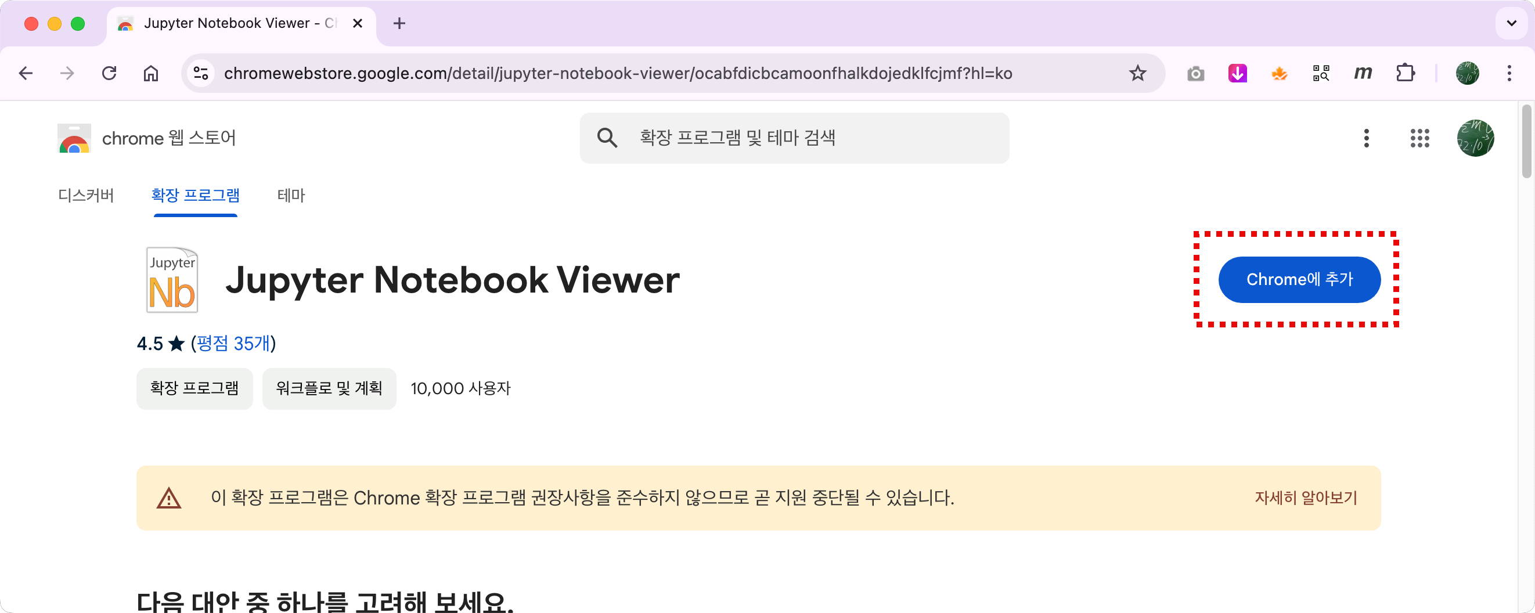Reload the current page
The height and width of the screenshot is (613, 1535).
click(109, 73)
